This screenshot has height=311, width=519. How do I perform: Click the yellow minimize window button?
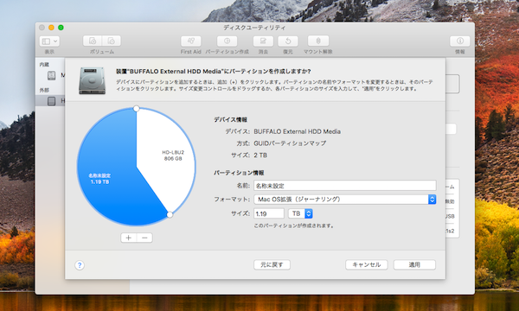tap(51, 28)
